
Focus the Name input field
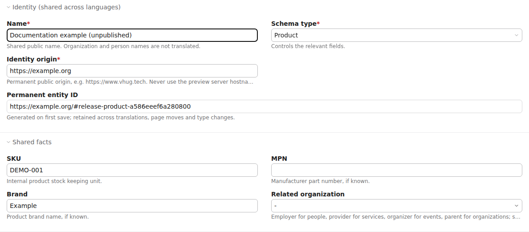132,35
